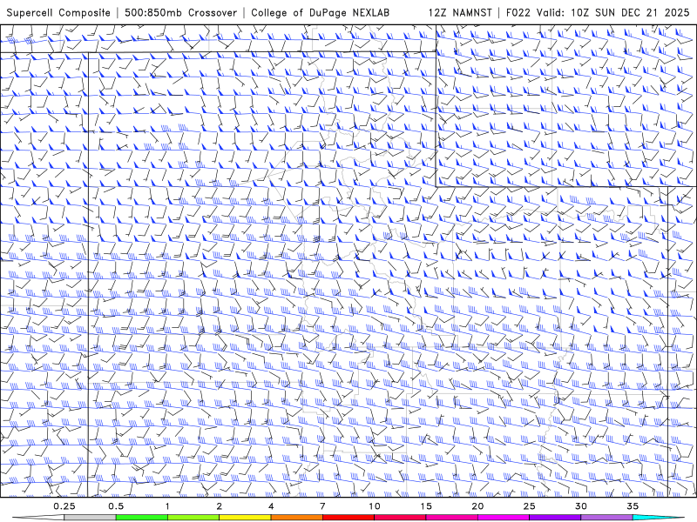Click the 0.25 legend label
Screen dimensions: 697x522
click(64, 506)
